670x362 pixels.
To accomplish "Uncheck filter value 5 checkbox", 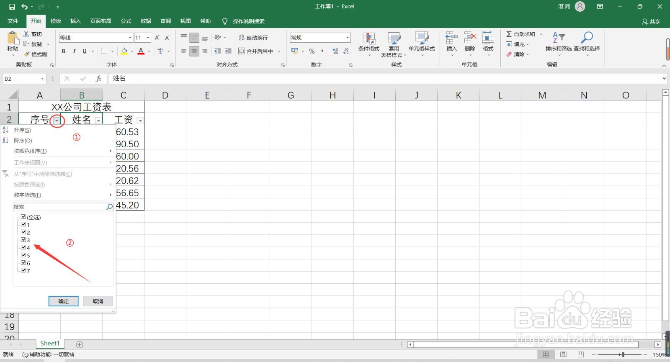I will (x=23, y=255).
